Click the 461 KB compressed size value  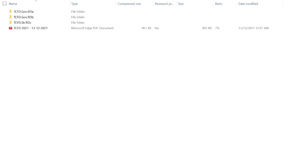(146, 28)
